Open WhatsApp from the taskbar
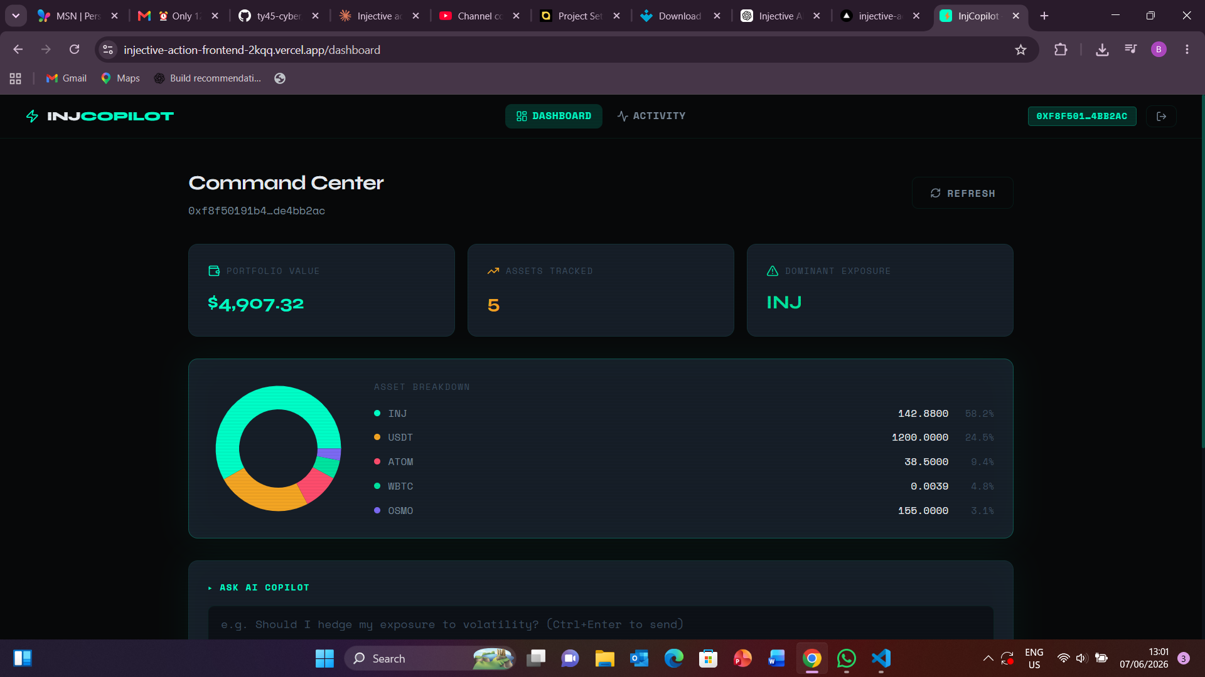Viewport: 1205px width, 677px height. [x=846, y=658]
